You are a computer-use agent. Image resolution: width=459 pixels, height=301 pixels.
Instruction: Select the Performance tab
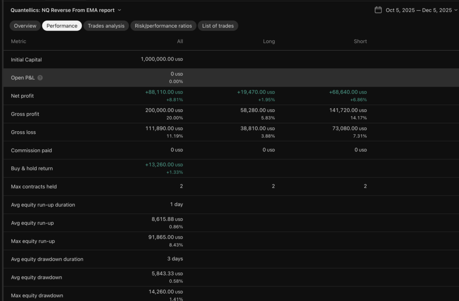click(62, 26)
